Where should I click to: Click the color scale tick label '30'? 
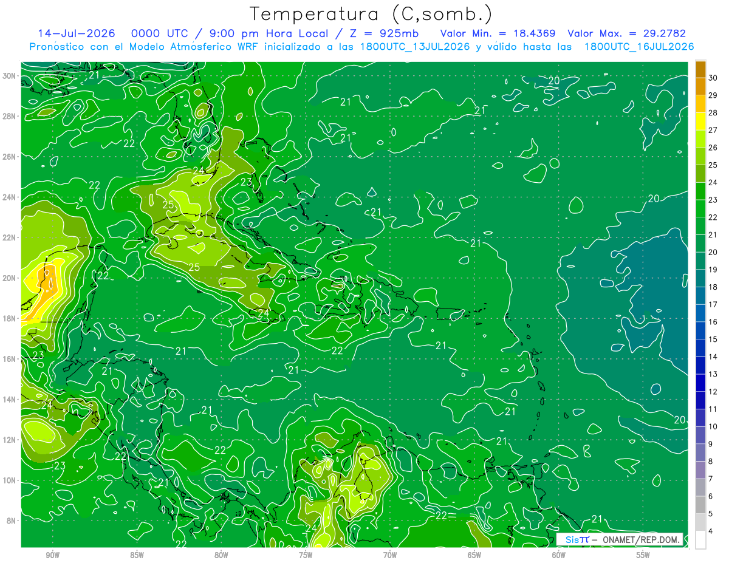(x=713, y=78)
